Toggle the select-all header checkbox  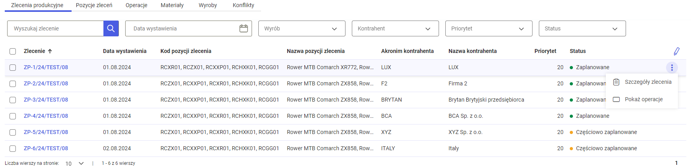[x=13, y=51]
